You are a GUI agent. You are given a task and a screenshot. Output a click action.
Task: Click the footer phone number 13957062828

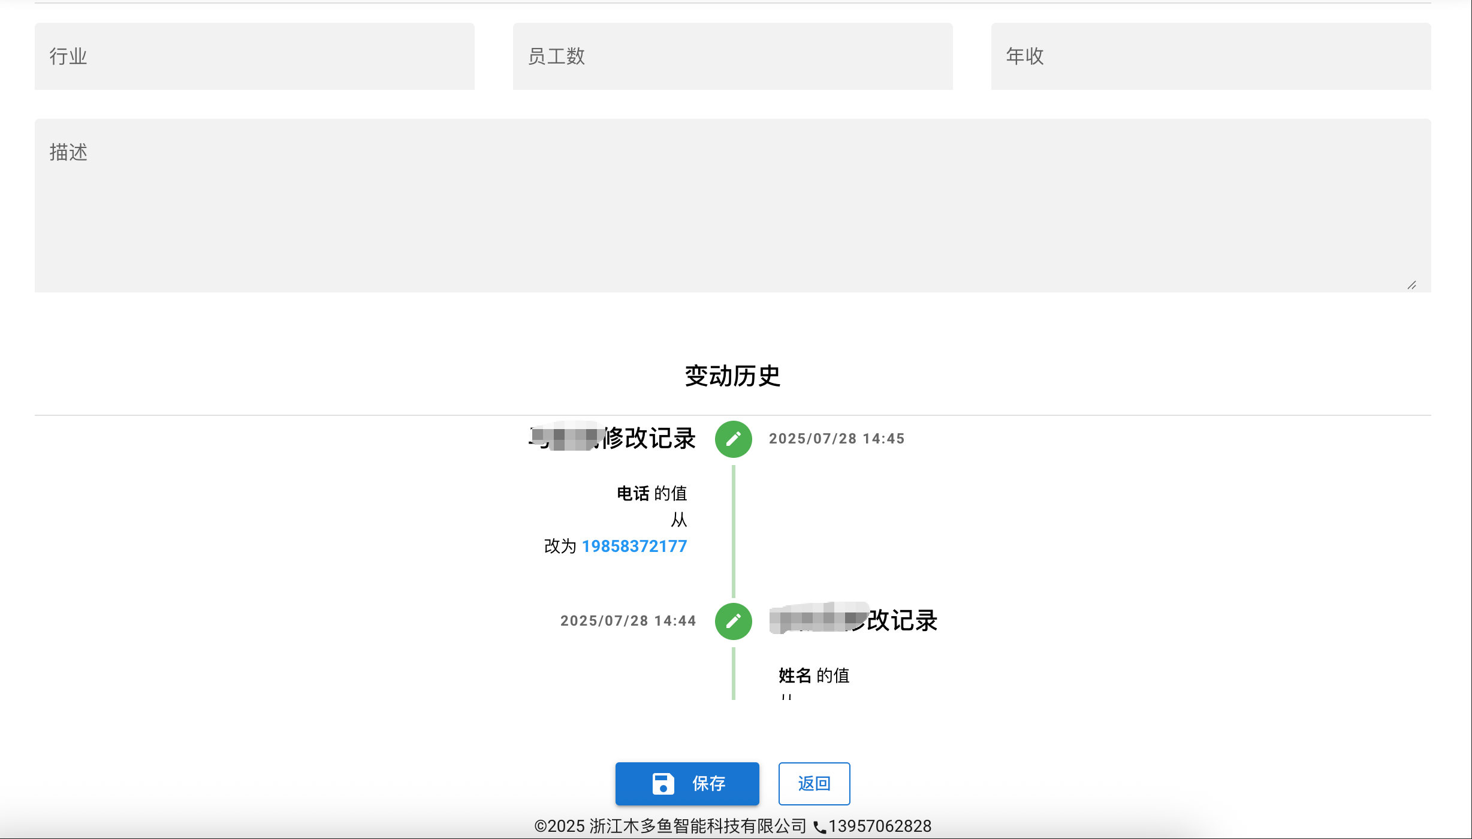(880, 826)
